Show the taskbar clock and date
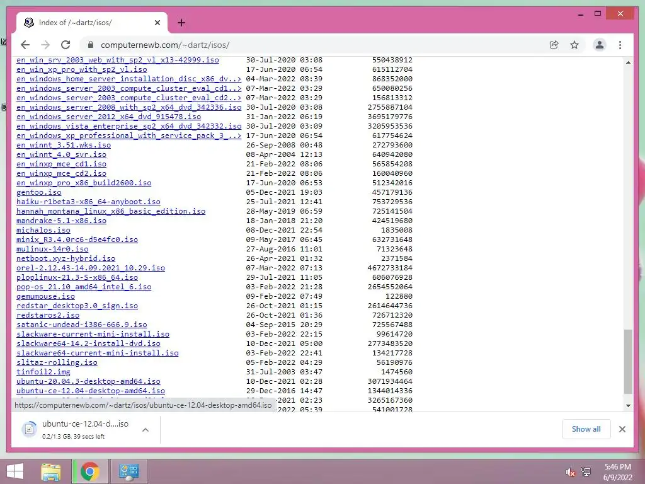The width and height of the screenshot is (645, 484). (617, 472)
